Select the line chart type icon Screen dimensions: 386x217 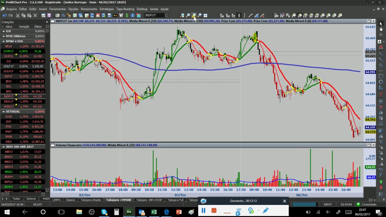[251, 15]
